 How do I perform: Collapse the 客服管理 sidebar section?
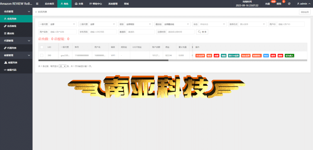click(16, 55)
